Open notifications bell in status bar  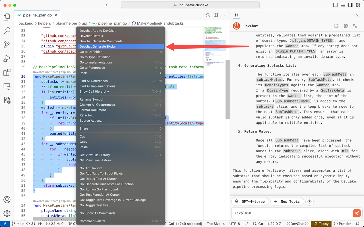coord(358,224)
